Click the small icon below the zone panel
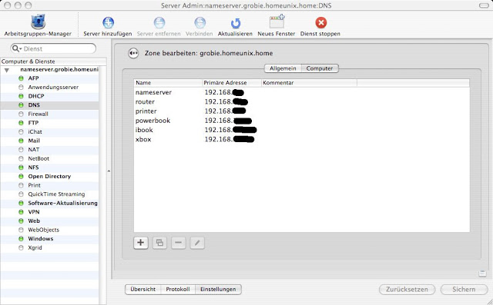 [482, 274]
